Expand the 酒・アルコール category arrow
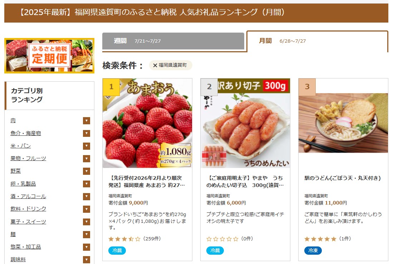The width and height of the screenshot is (393, 264). click(87, 197)
